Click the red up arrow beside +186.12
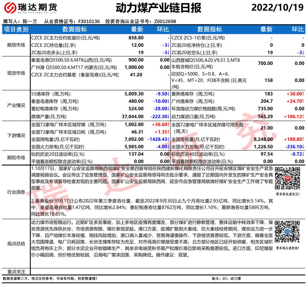Screen dimensions: 307x285 click(303, 116)
